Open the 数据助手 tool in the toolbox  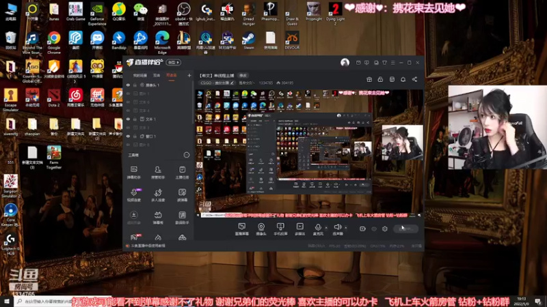tap(182, 218)
